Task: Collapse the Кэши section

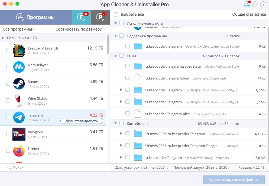Action: pos(116,56)
